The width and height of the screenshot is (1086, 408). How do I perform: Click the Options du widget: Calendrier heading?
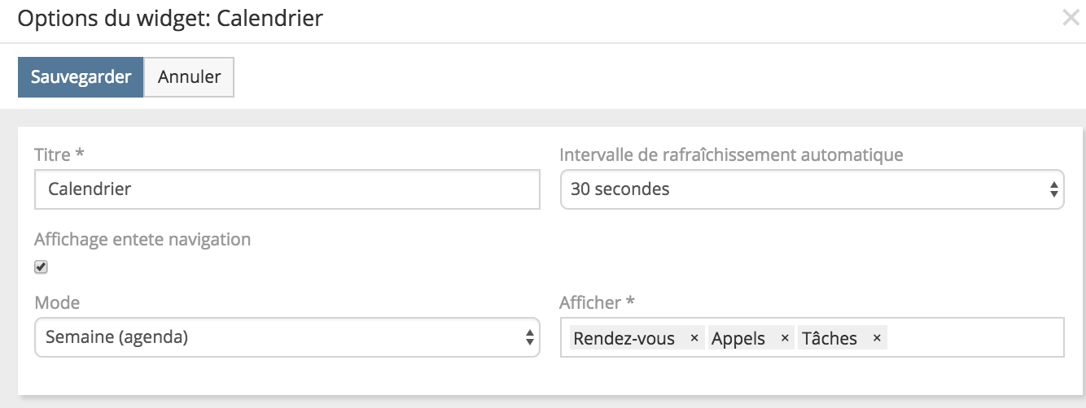170,19
